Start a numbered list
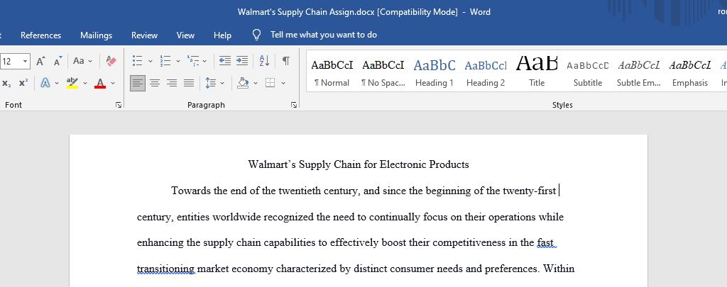 point(165,61)
